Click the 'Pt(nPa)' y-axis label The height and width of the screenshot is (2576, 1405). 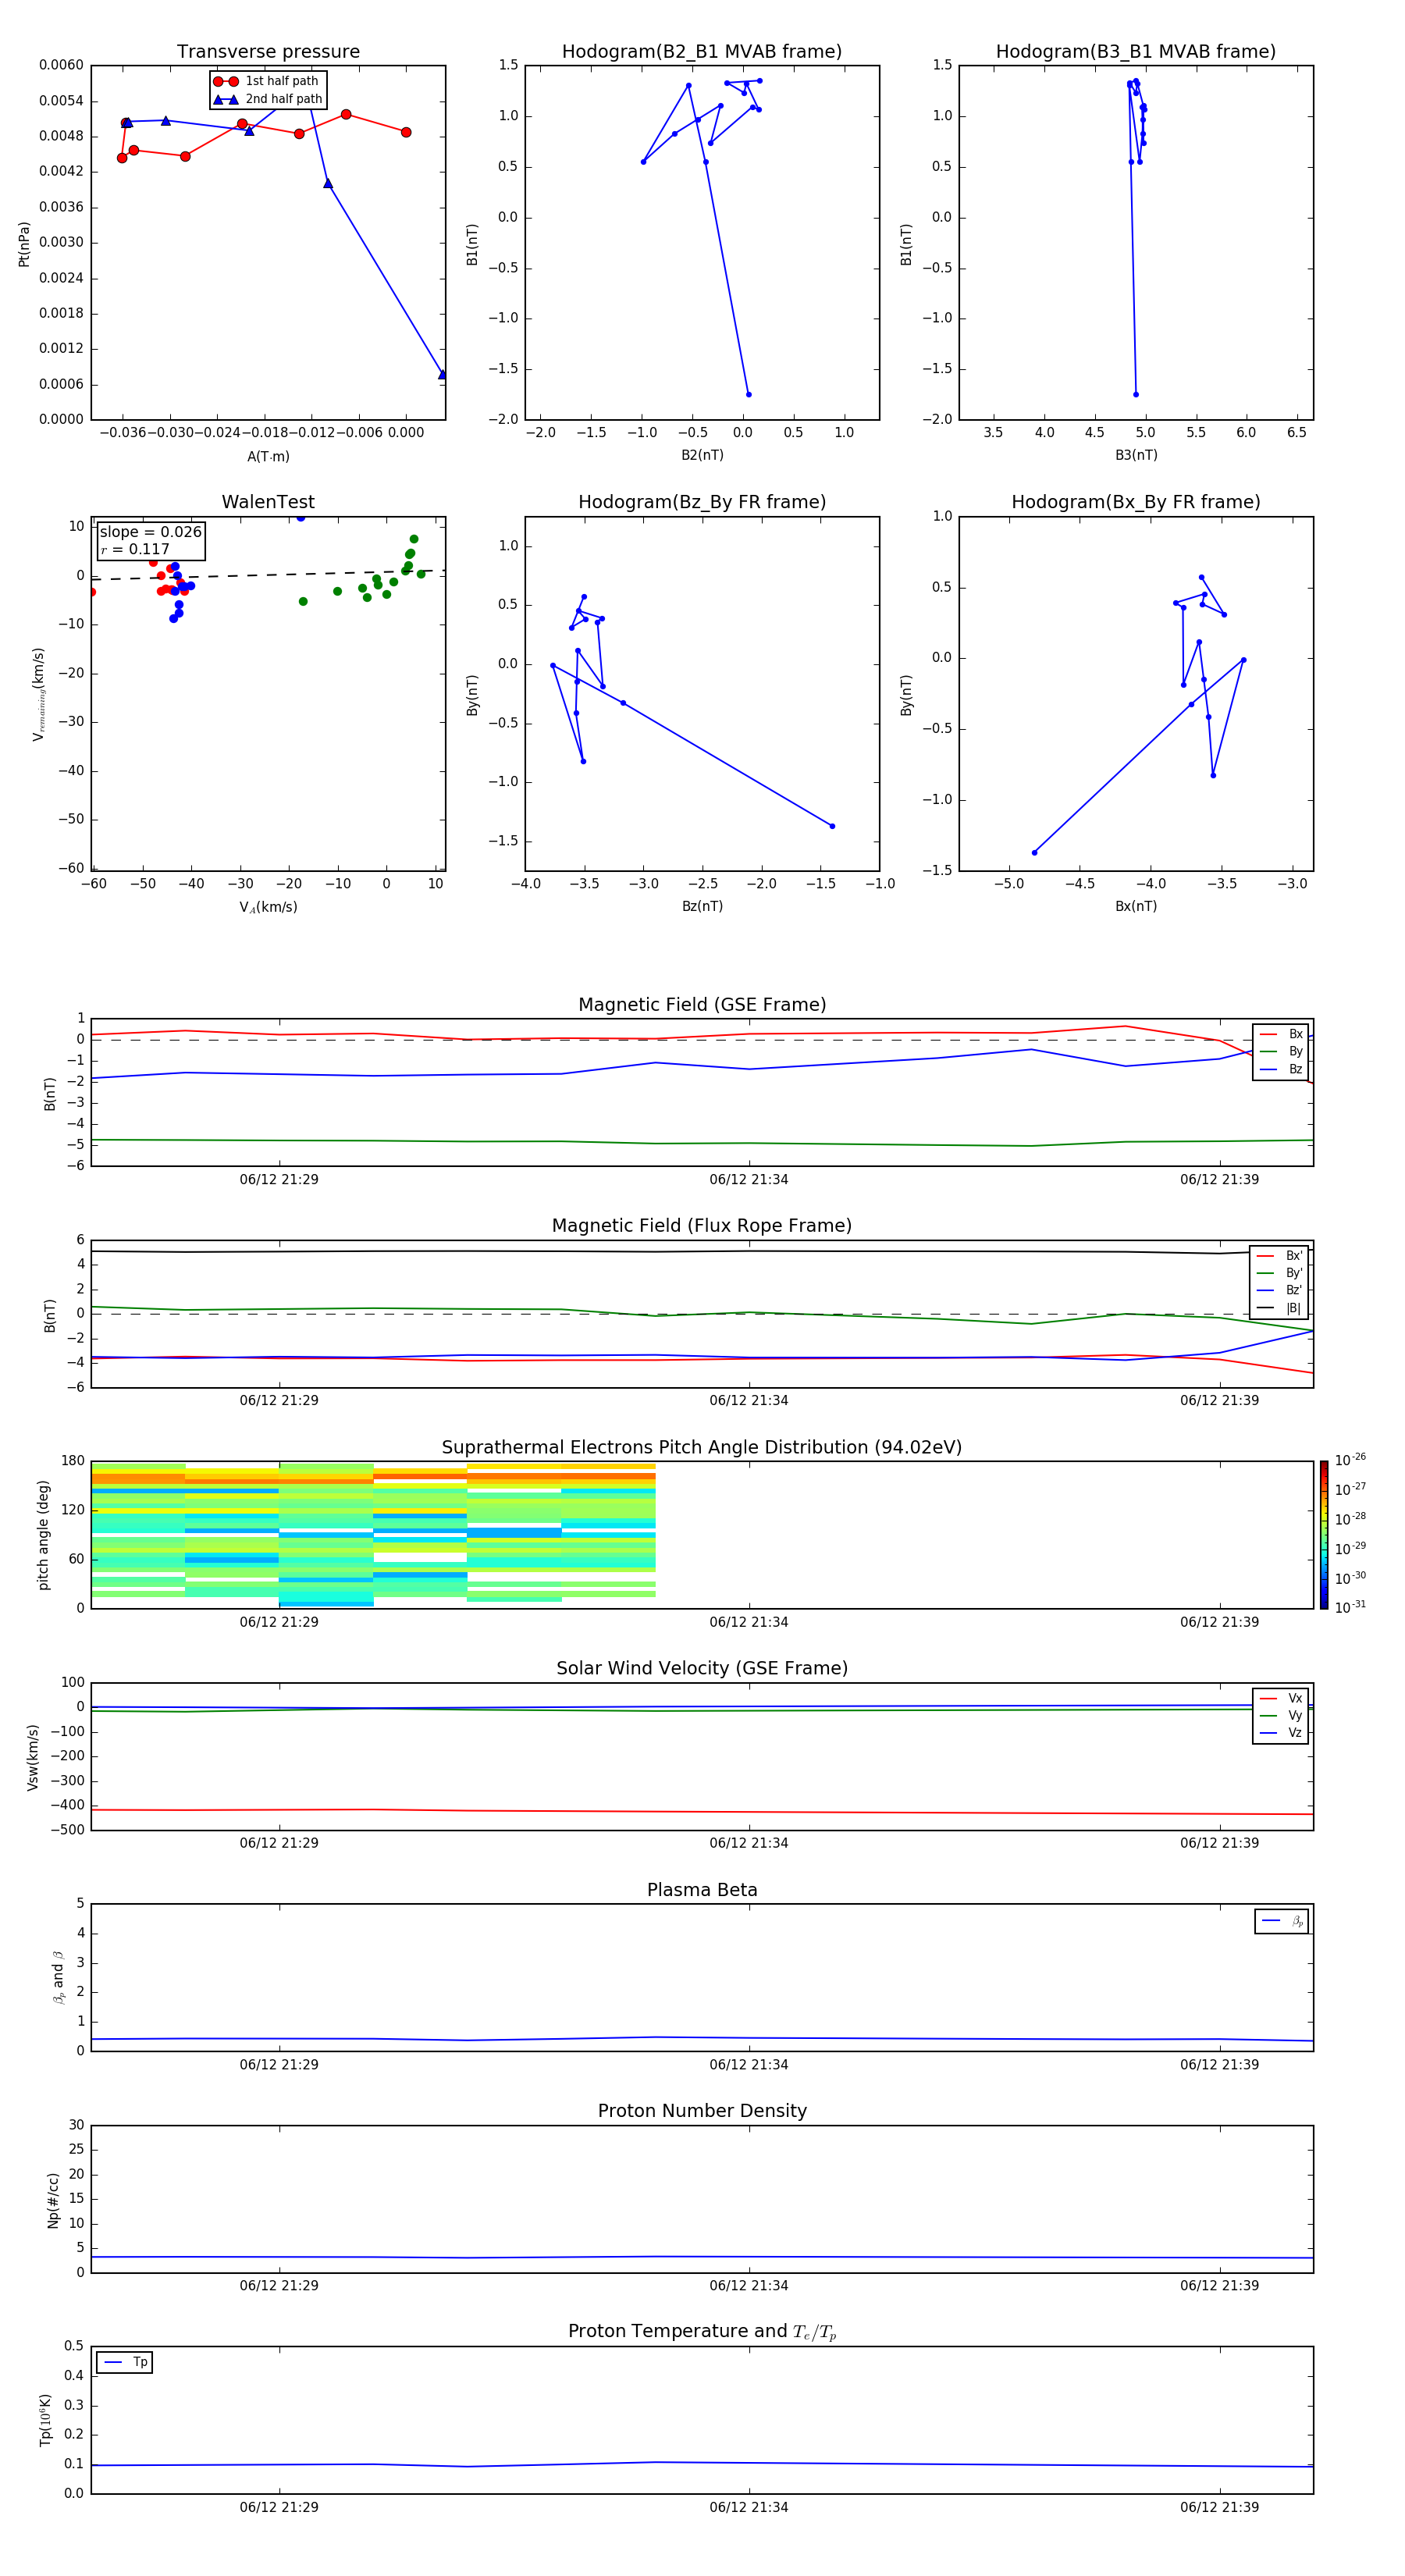coord(24,244)
